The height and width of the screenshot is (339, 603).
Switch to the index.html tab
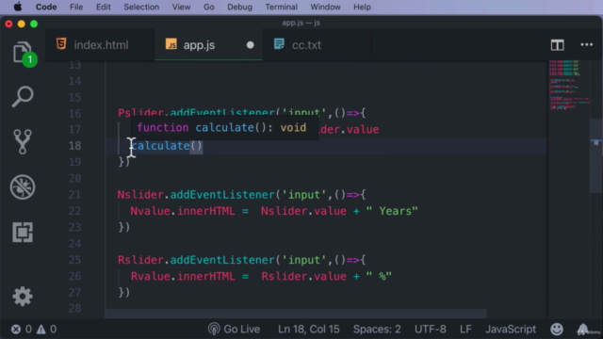click(x=101, y=45)
